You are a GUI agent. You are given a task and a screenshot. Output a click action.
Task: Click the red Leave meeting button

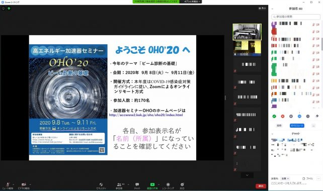pyautogui.click(x=261, y=186)
